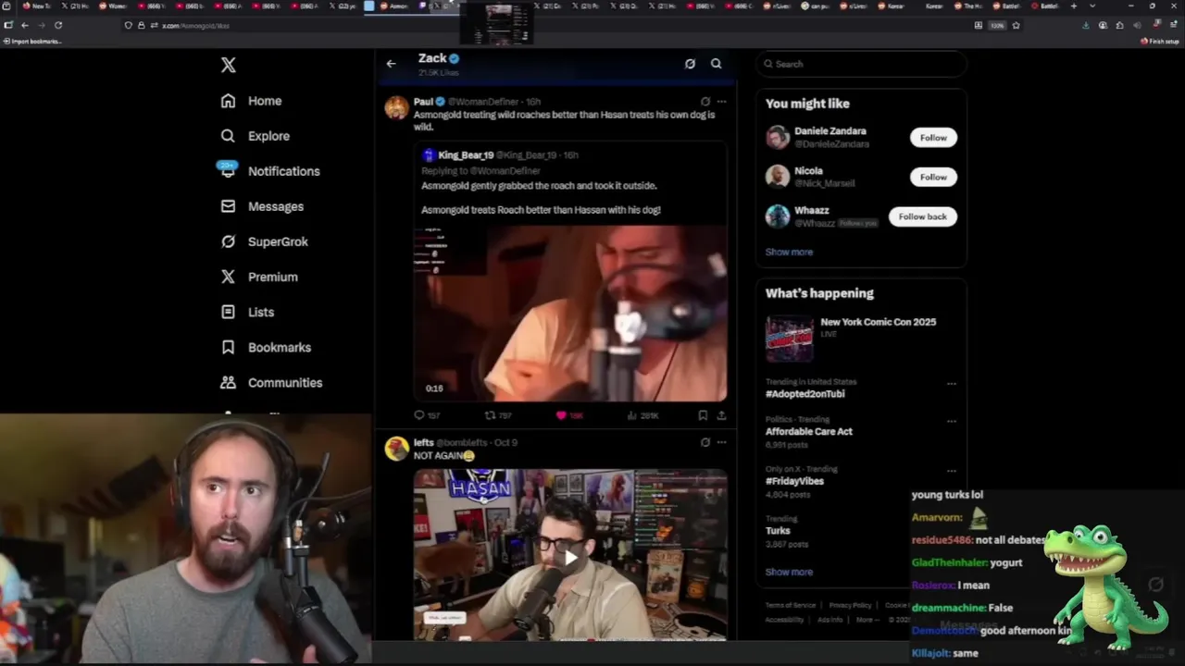Open more menu for #Adopted2onTubi trend
This screenshot has width=1185, height=666.
(951, 384)
